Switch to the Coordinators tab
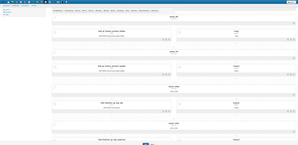 [x=25, y=6]
